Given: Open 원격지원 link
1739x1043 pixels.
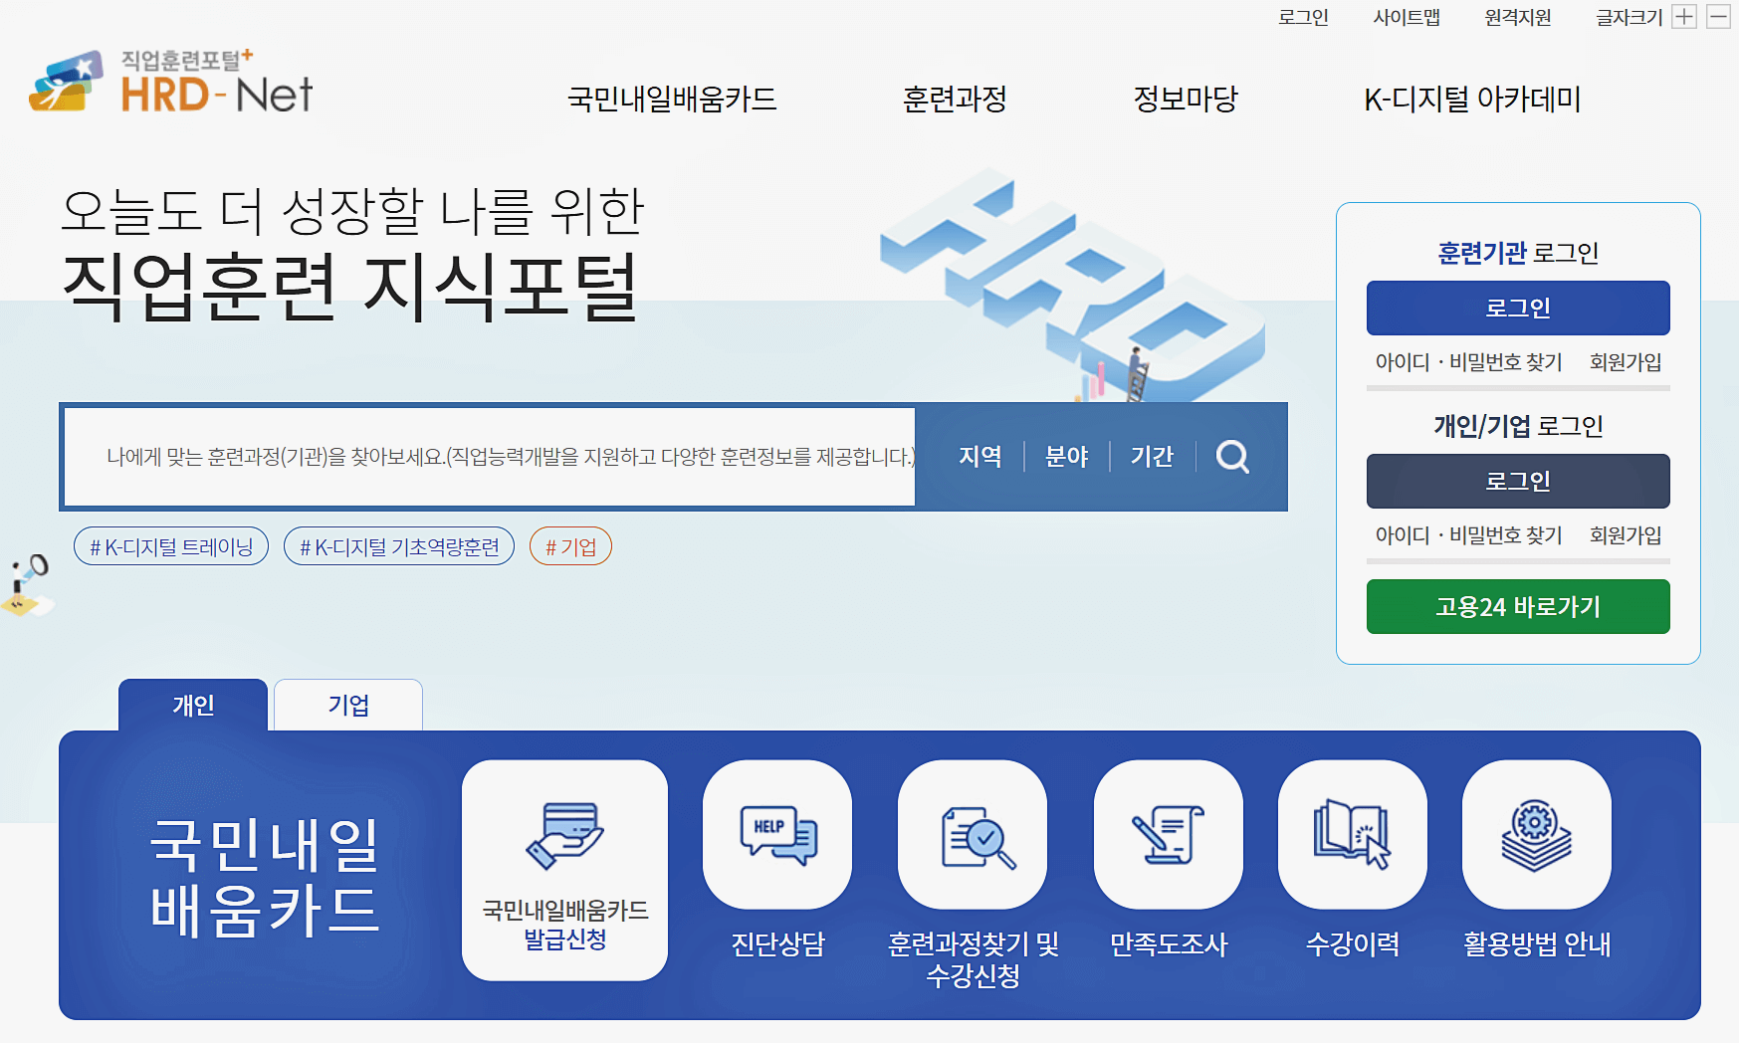Looking at the screenshot, I should (x=1518, y=17).
